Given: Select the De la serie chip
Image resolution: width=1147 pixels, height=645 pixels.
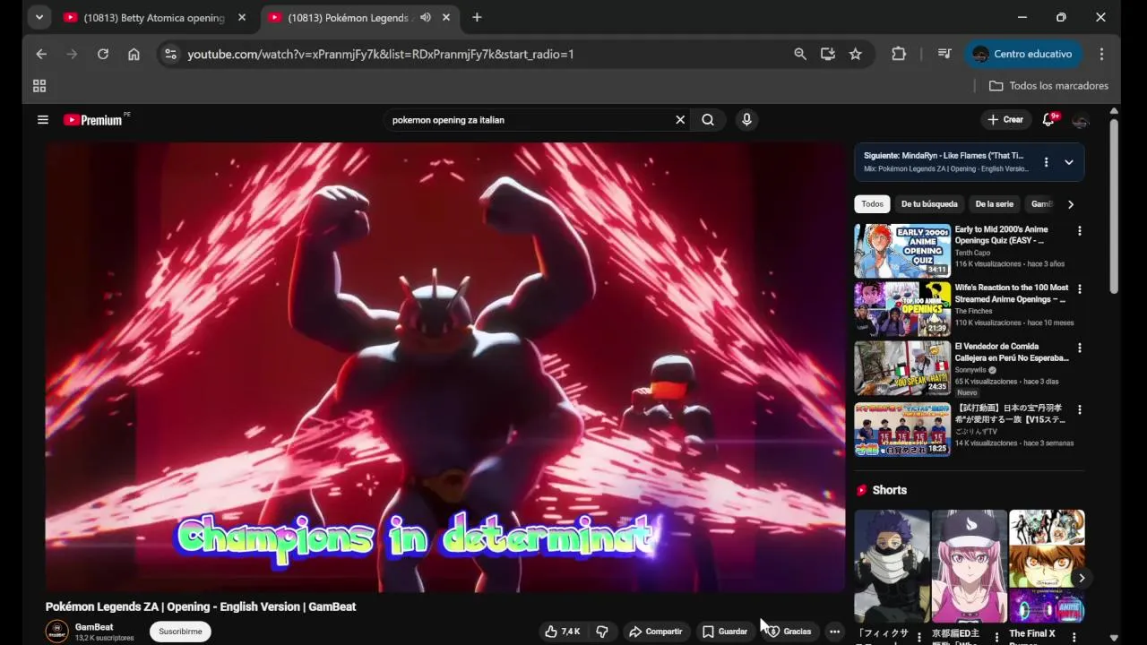Looking at the screenshot, I should [x=995, y=204].
